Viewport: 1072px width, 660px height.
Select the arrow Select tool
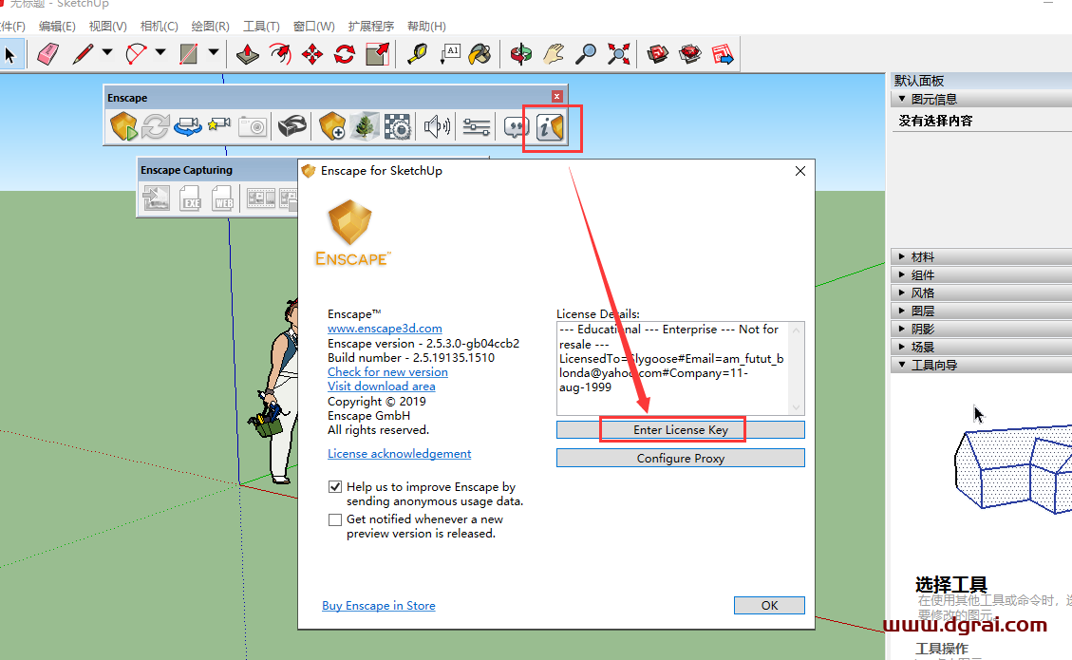9,54
